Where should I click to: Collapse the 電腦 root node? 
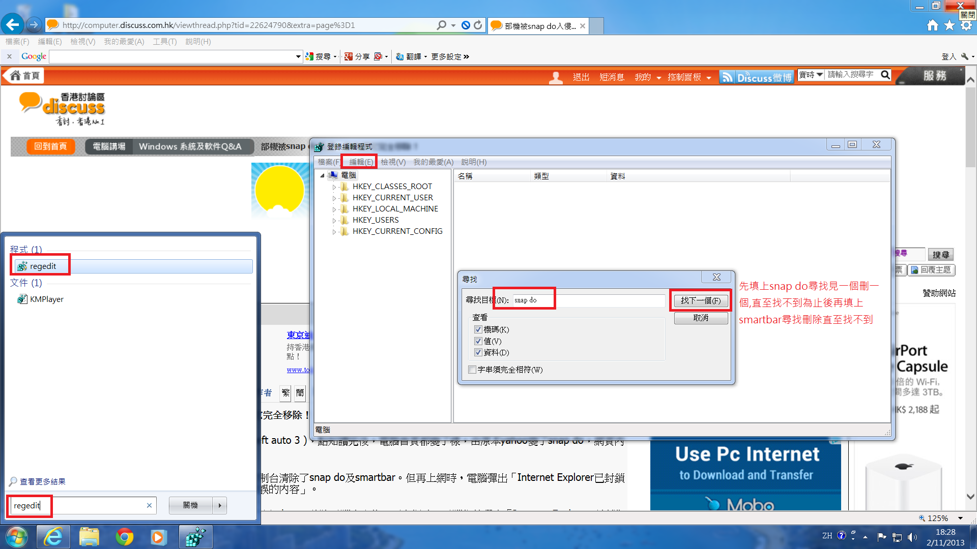coord(322,175)
